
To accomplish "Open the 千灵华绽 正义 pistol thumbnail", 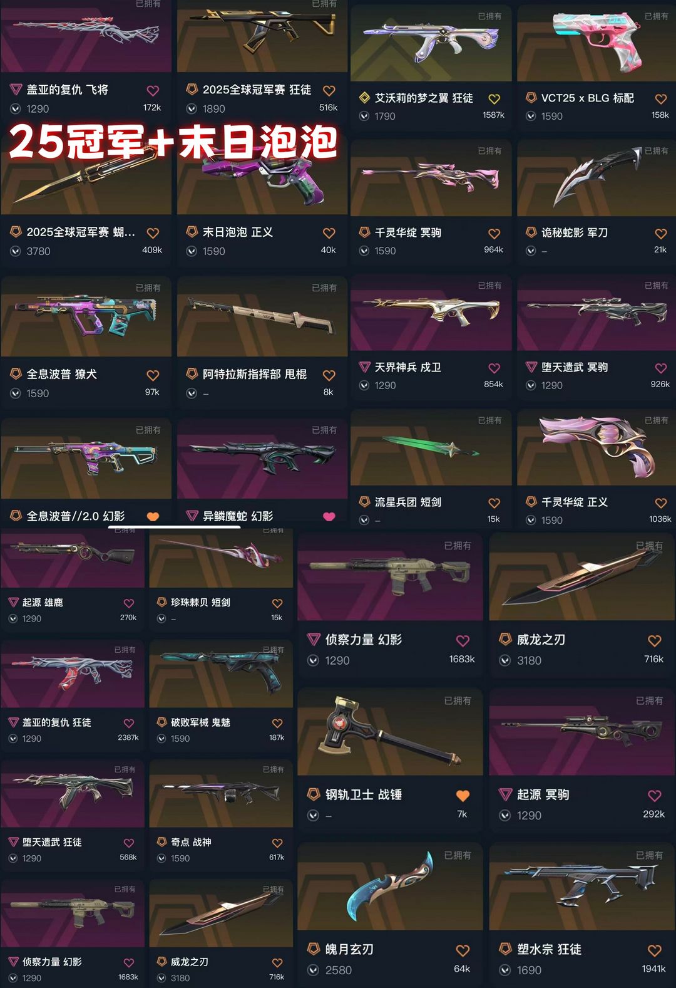I will (597, 447).
